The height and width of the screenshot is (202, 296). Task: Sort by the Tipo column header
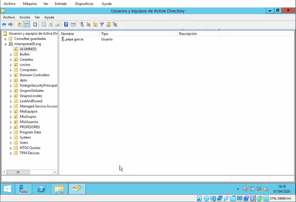click(138, 34)
